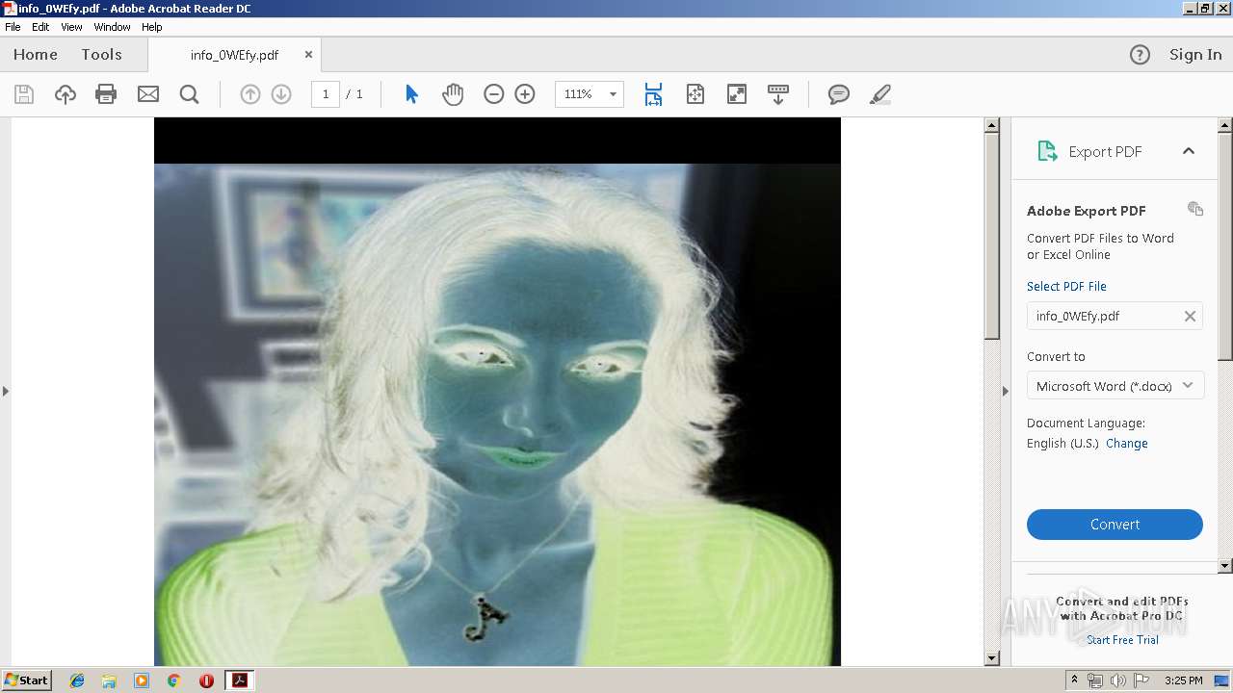Open the Convert to Microsoft Word dropdown
This screenshot has width=1233, height=693.
1115,386
